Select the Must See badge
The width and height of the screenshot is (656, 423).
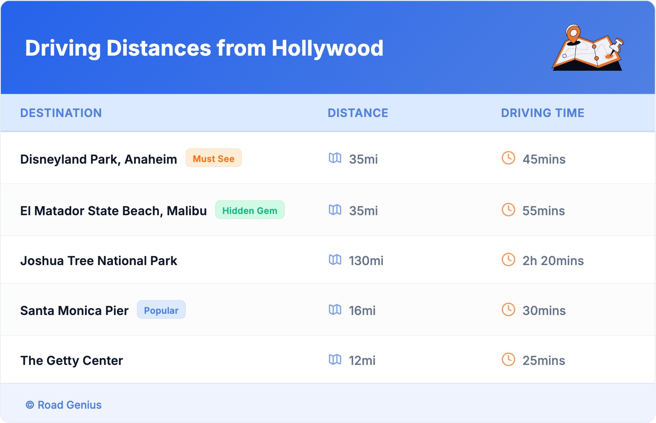[213, 158]
